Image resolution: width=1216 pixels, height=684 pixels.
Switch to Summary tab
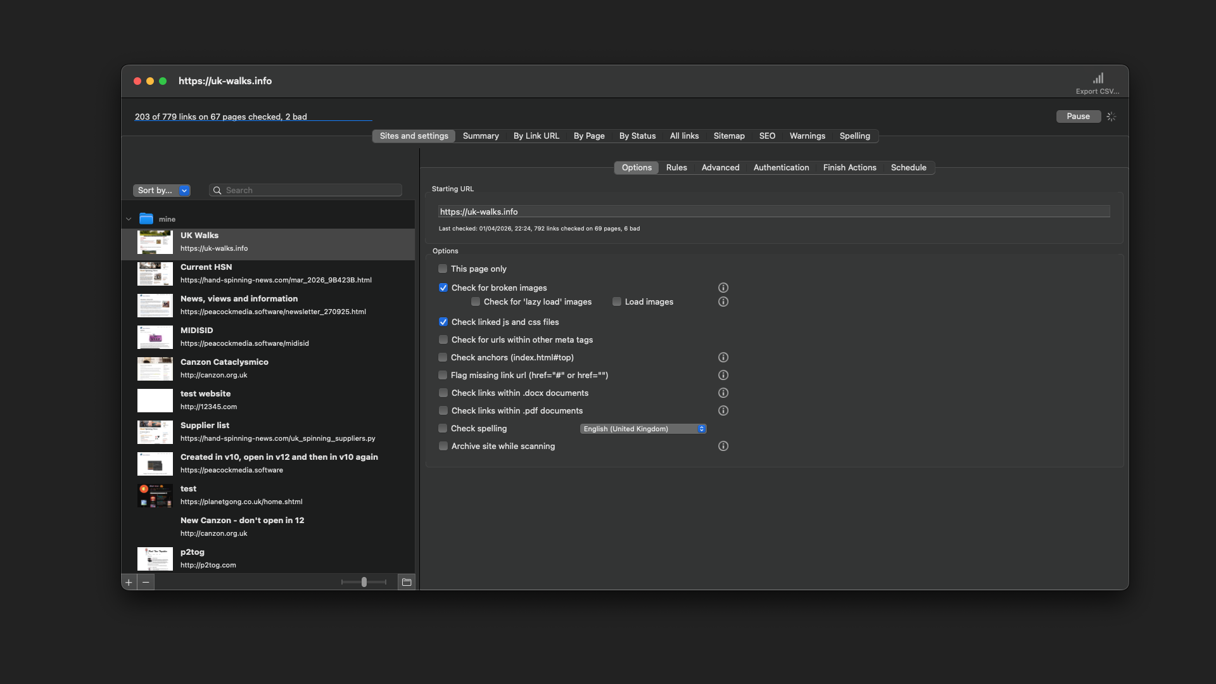pos(481,136)
